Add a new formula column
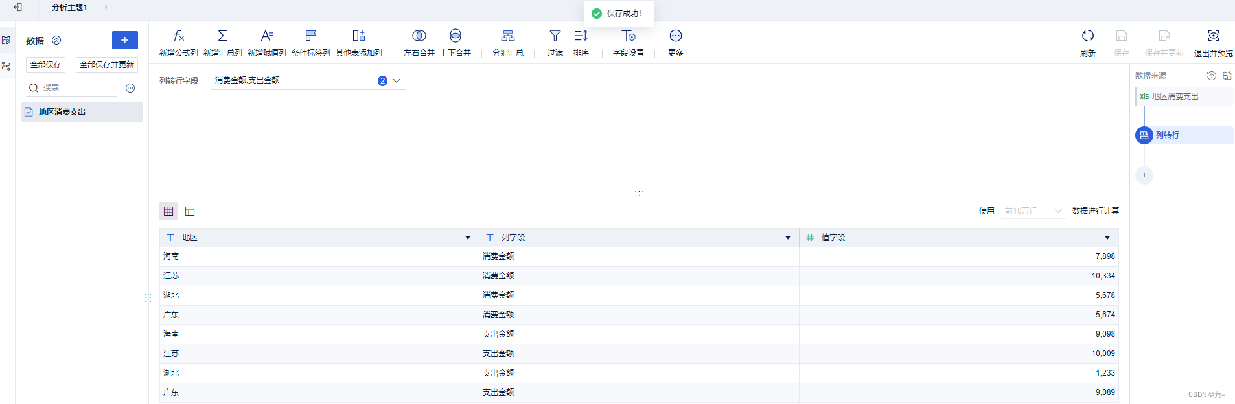This screenshot has height=404, width=1235. pos(178,43)
